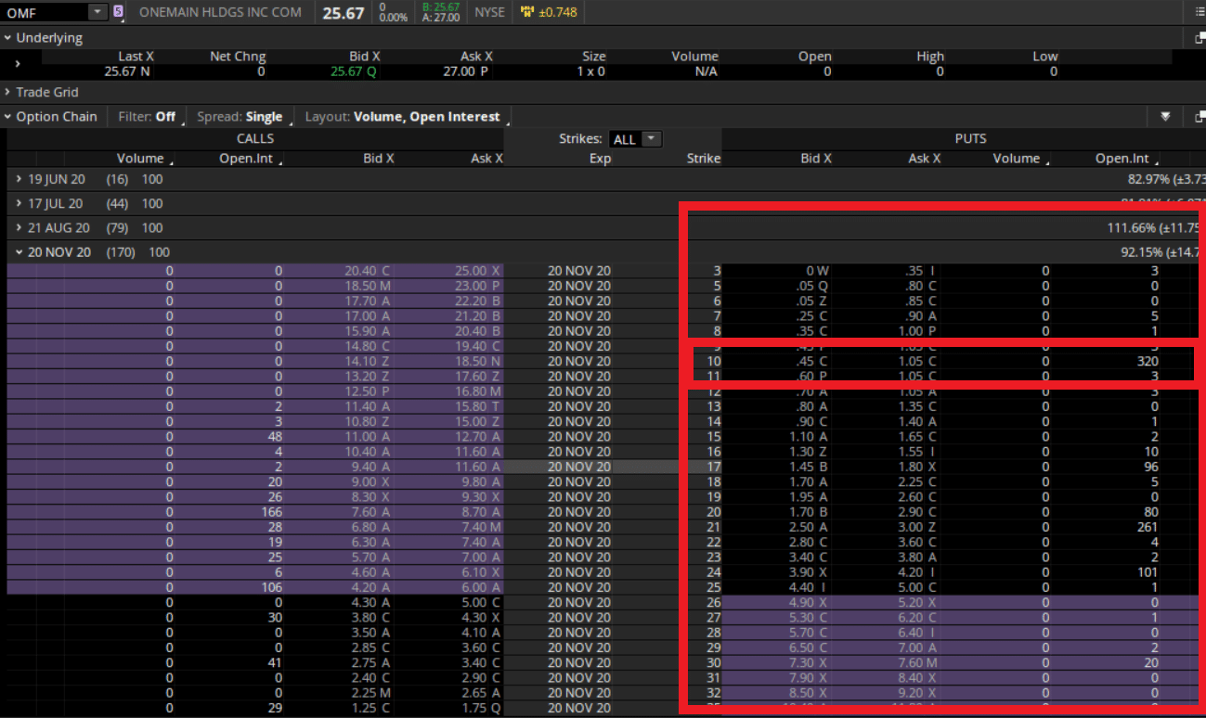Click the calls Open.Int column header
Viewport: 1206px width, 718px height.
tap(245, 159)
